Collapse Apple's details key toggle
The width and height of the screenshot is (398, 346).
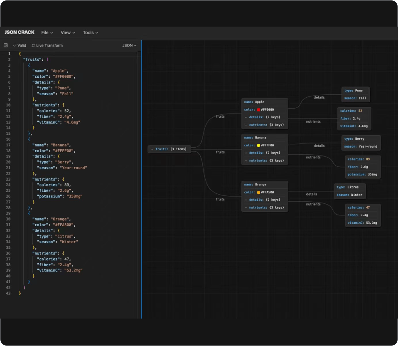click(x=246, y=117)
